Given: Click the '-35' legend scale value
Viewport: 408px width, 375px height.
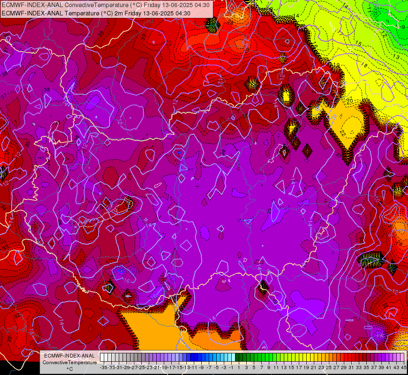Looking at the screenshot, I should pos(103,367).
